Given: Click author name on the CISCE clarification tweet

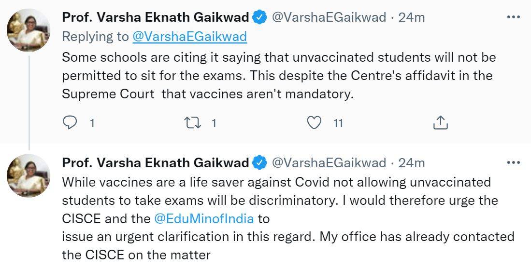Looking at the screenshot, I should click(x=156, y=163).
